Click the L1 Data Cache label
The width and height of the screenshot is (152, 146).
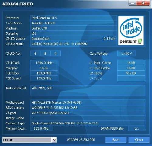pyautogui.click(x=100, y=68)
